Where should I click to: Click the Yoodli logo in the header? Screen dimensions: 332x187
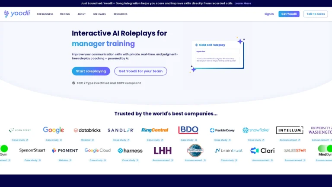tap(17, 14)
